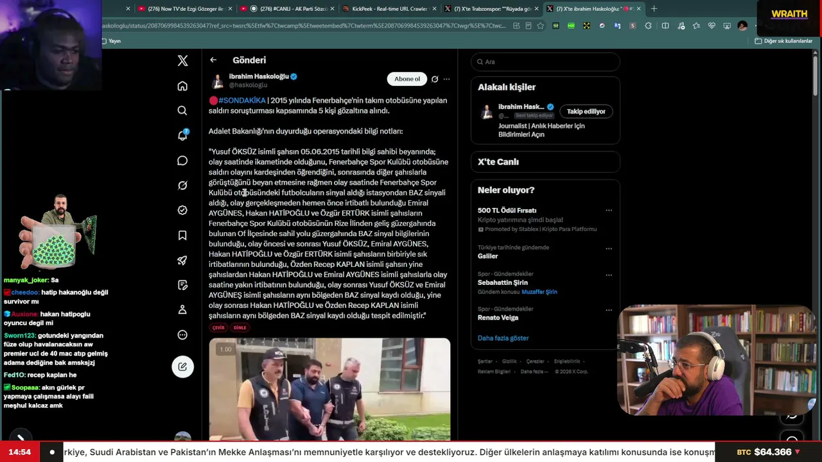Open the Erişilebilirlik footer link
The width and height of the screenshot is (822, 462).
point(567,361)
